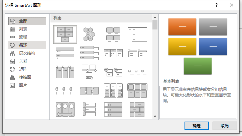Image resolution: width=242 pixels, height=136 pixels.
Task: Choose the square accent list layout
Action: tap(137, 53)
